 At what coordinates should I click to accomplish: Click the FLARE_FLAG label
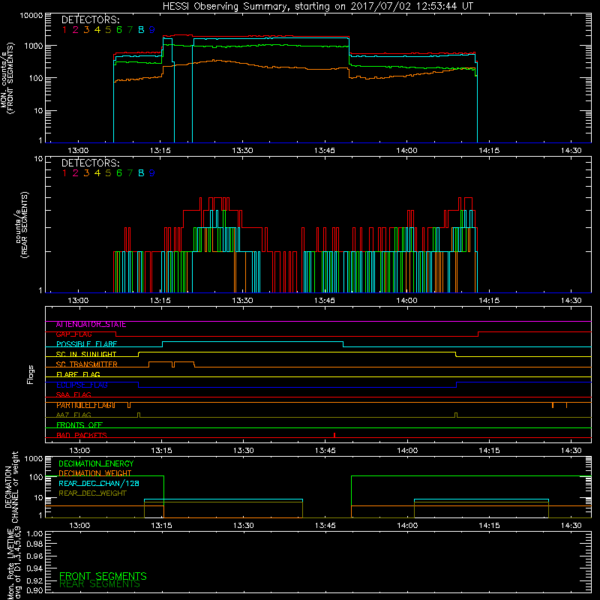[78, 374]
